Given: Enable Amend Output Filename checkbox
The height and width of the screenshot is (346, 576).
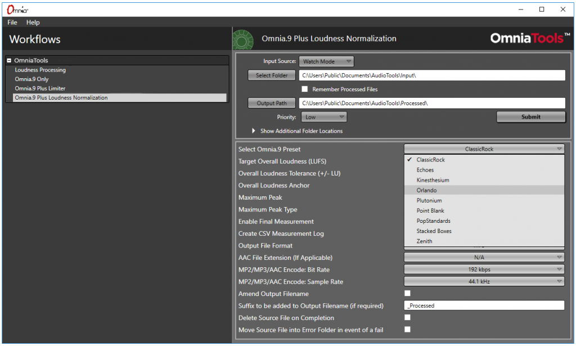Looking at the screenshot, I should pyautogui.click(x=408, y=293).
